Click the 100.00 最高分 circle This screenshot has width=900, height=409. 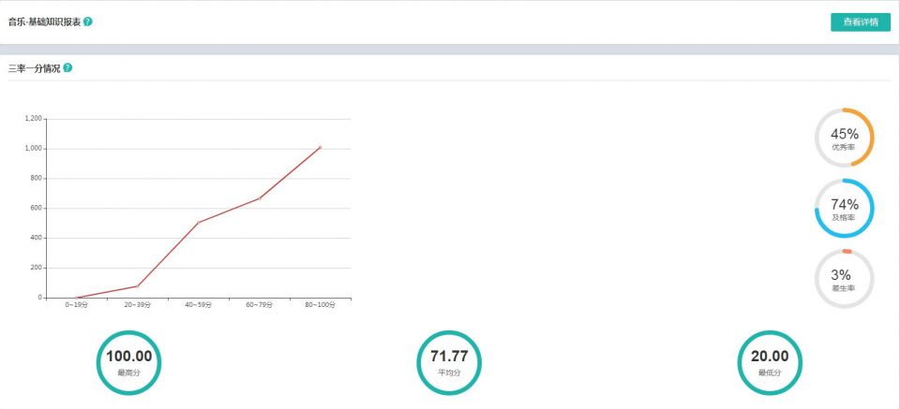click(128, 361)
